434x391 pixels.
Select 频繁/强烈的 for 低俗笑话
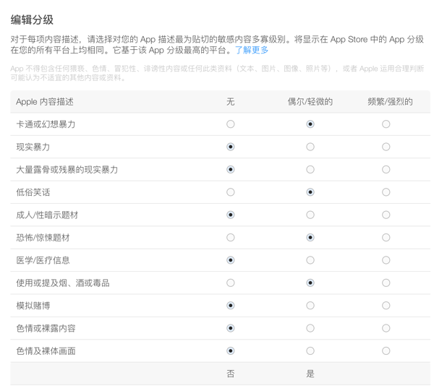click(386, 192)
